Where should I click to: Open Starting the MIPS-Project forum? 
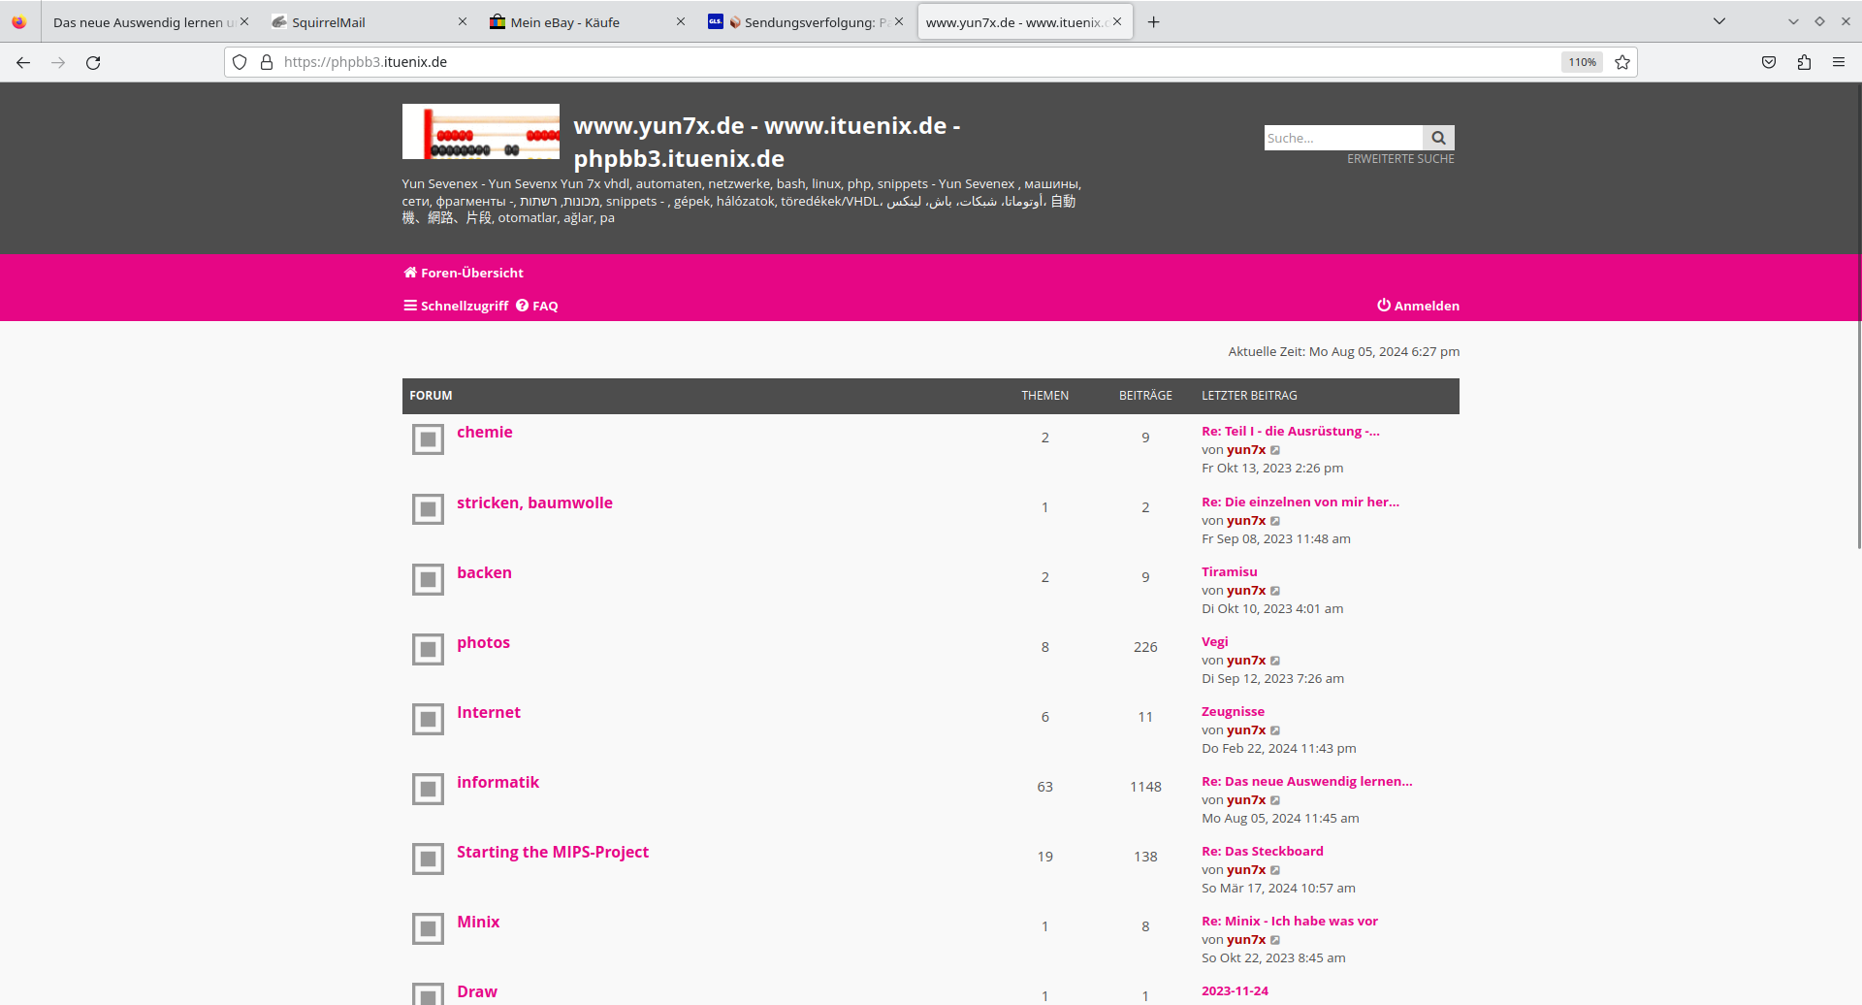pyautogui.click(x=553, y=852)
